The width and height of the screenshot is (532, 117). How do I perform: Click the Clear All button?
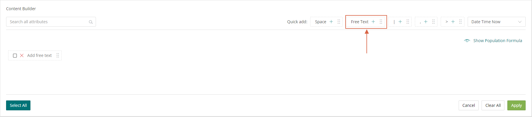(493, 105)
